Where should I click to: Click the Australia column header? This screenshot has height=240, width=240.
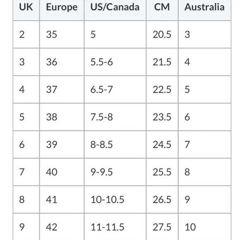(205, 10)
